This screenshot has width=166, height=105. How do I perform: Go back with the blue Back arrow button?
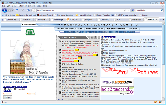pyautogui.click(x=5, y=10)
